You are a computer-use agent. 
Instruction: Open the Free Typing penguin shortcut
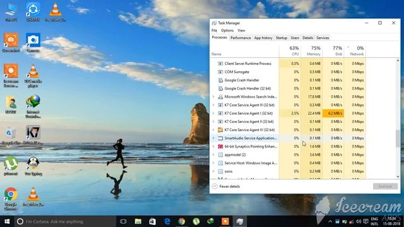coord(33,166)
